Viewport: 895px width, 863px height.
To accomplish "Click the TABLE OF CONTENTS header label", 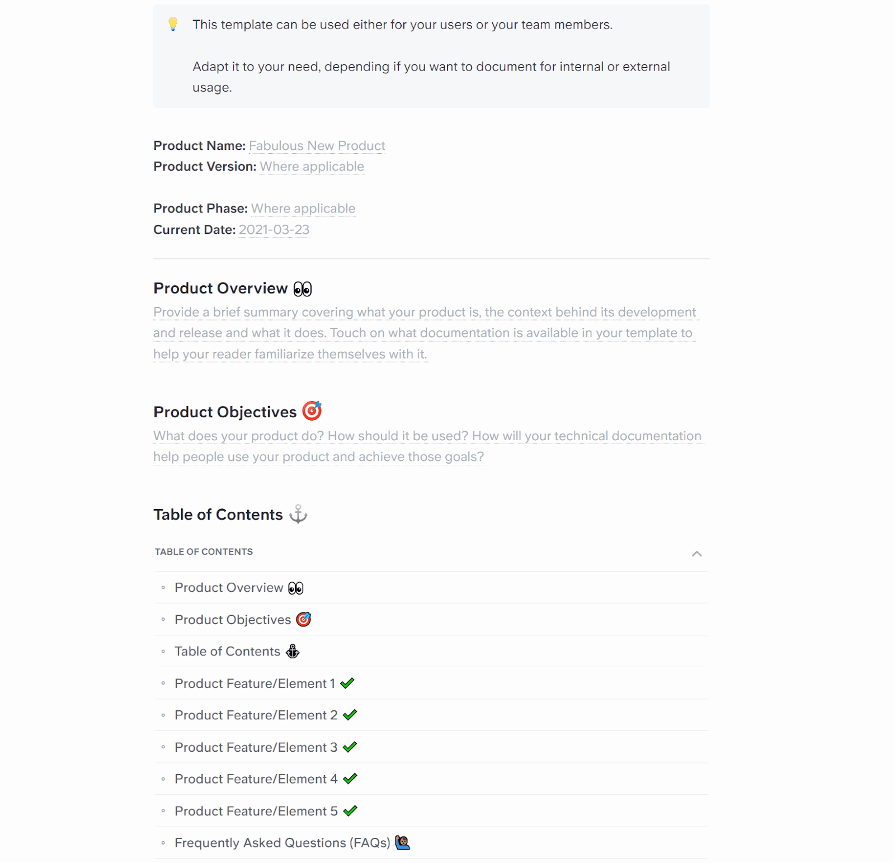I will [204, 551].
